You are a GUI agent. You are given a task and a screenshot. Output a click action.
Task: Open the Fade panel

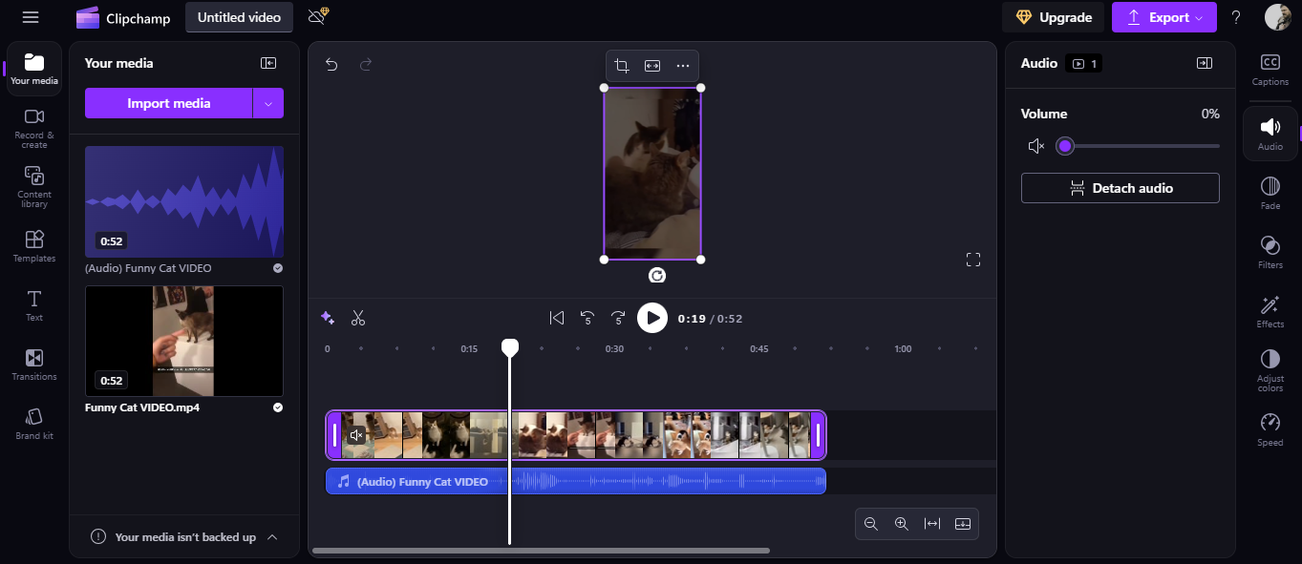click(1270, 190)
